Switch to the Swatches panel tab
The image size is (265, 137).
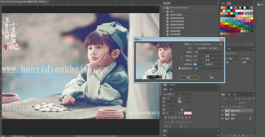[x=229, y=3]
